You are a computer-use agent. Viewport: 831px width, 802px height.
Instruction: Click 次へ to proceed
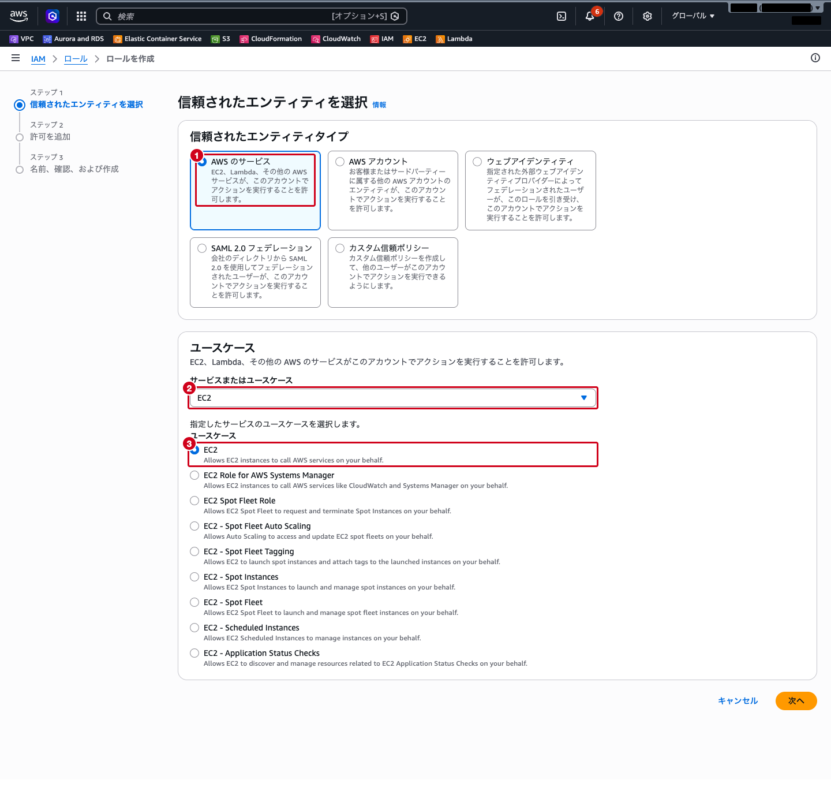click(x=796, y=701)
